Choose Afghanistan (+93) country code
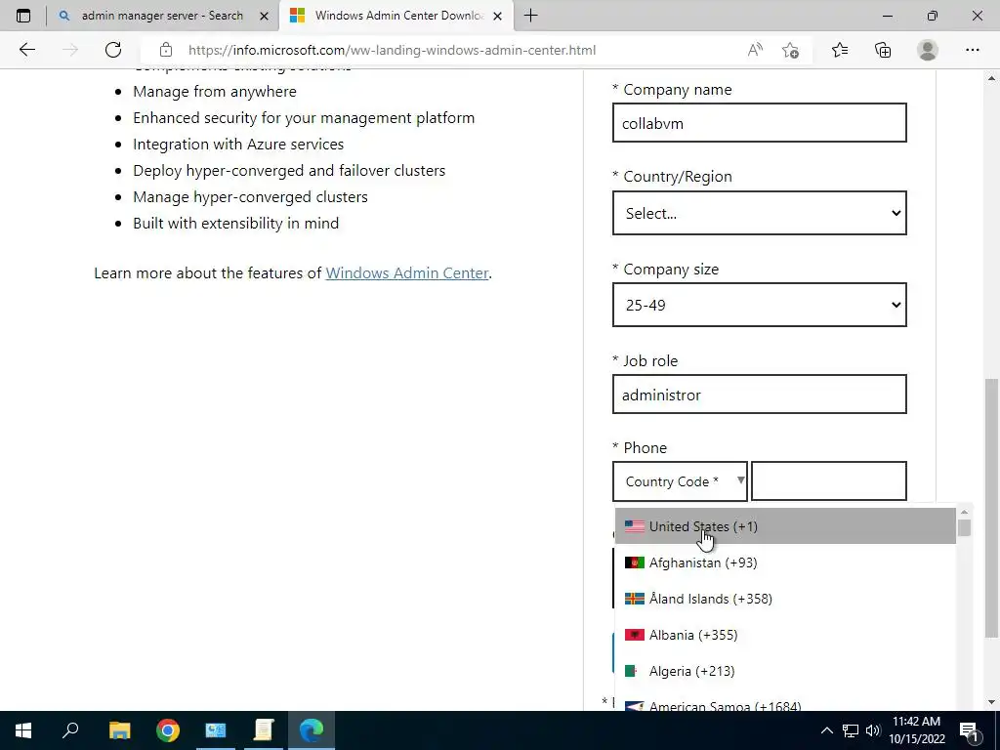The height and width of the screenshot is (750, 1000). coord(785,562)
